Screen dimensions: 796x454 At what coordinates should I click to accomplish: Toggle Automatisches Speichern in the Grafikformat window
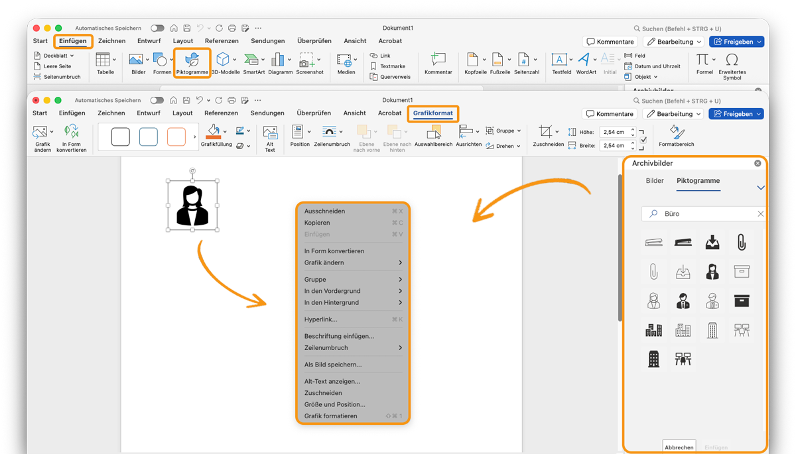coord(157,101)
